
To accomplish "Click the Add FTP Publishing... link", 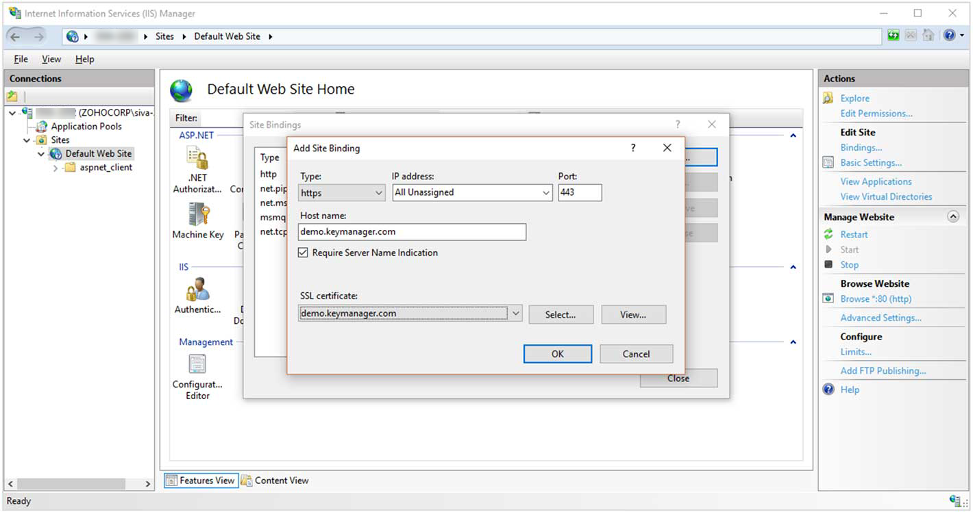I will [x=883, y=370].
